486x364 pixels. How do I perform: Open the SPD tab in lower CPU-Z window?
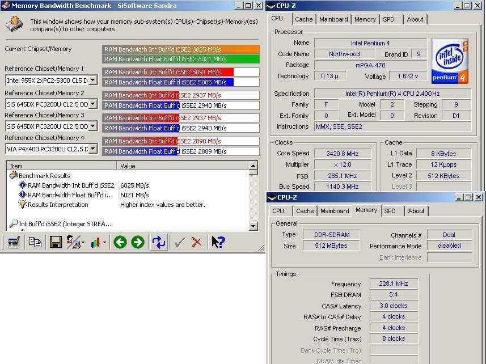point(390,210)
